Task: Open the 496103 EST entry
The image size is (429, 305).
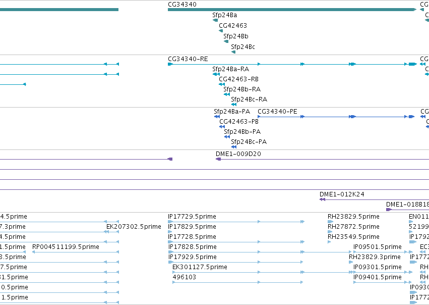Action: 184,277
